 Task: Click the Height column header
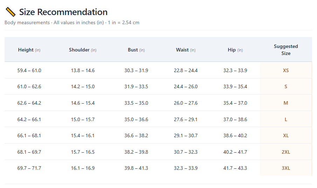29,50
